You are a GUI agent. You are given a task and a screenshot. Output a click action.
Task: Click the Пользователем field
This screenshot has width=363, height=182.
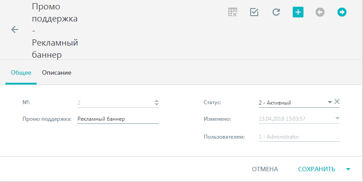tap(299, 137)
